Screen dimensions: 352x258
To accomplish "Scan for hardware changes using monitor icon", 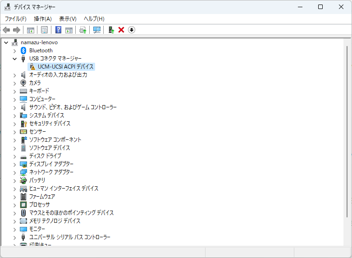I will 96,30.
